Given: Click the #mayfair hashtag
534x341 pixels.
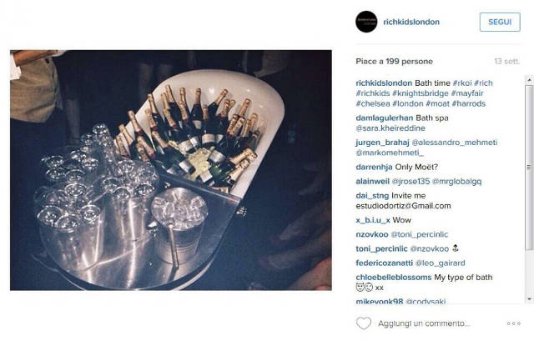Looking at the screenshot, I should click(467, 93).
